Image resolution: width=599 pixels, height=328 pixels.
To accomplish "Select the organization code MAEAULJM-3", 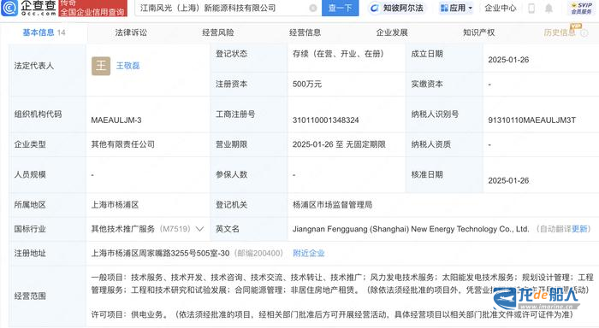I will [x=116, y=120].
